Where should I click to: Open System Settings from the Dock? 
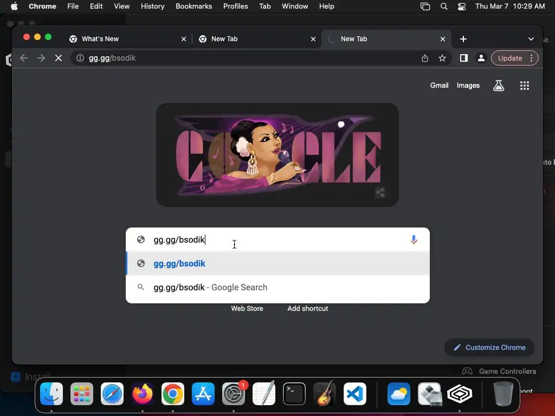pos(234,394)
